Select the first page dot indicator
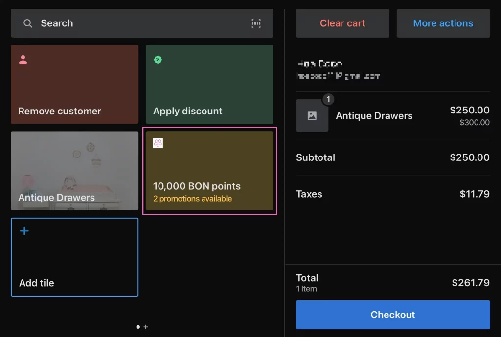The height and width of the screenshot is (337, 501). [x=138, y=327]
